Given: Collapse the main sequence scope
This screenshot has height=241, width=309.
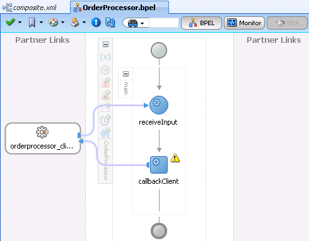Looking at the screenshot, I should pyautogui.click(x=125, y=74).
